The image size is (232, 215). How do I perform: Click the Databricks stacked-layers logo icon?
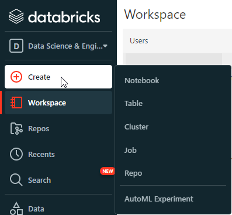tap(16, 16)
